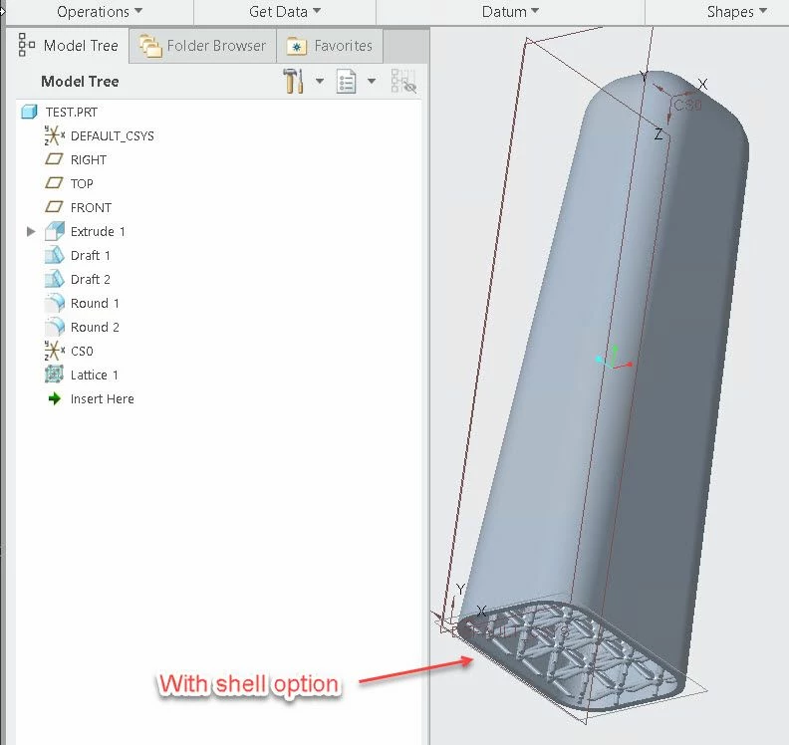Click the CS0 coordinate system icon
The height and width of the screenshot is (745, 789).
pyautogui.click(x=55, y=351)
